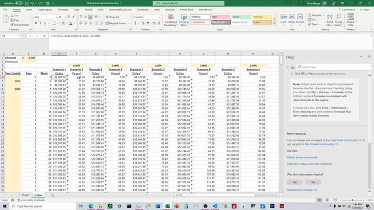Click the Share button
This screenshot has width=374, height=210.
click(365, 10)
